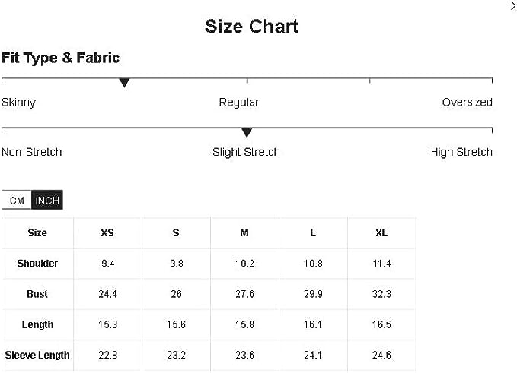Click the Bust row label
Screen dimensions: 517x373
click(37, 294)
